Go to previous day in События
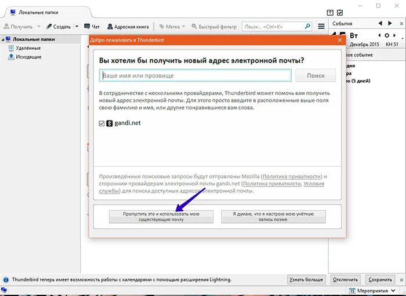406x296 pixels. [x=380, y=23]
